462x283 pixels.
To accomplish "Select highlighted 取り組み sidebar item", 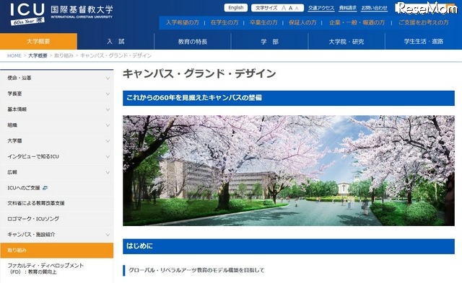I will pos(56,251).
